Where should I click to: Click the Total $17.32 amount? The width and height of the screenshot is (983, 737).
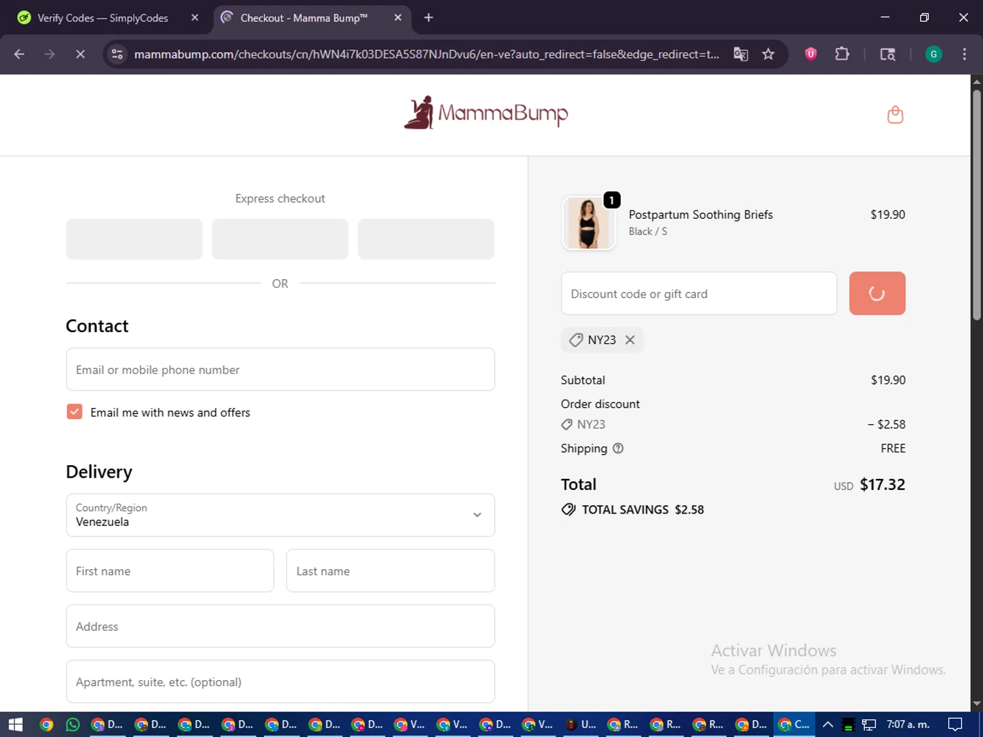(882, 485)
